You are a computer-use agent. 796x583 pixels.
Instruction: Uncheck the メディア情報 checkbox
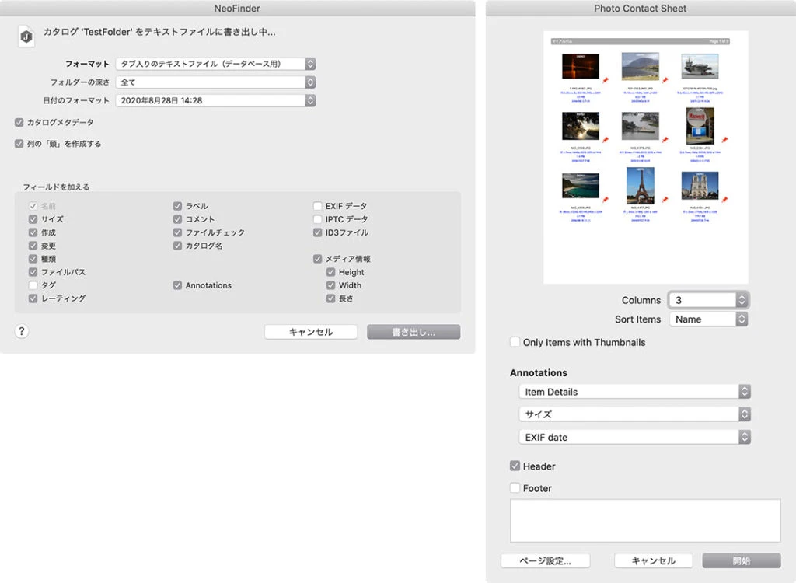(x=317, y=259)
